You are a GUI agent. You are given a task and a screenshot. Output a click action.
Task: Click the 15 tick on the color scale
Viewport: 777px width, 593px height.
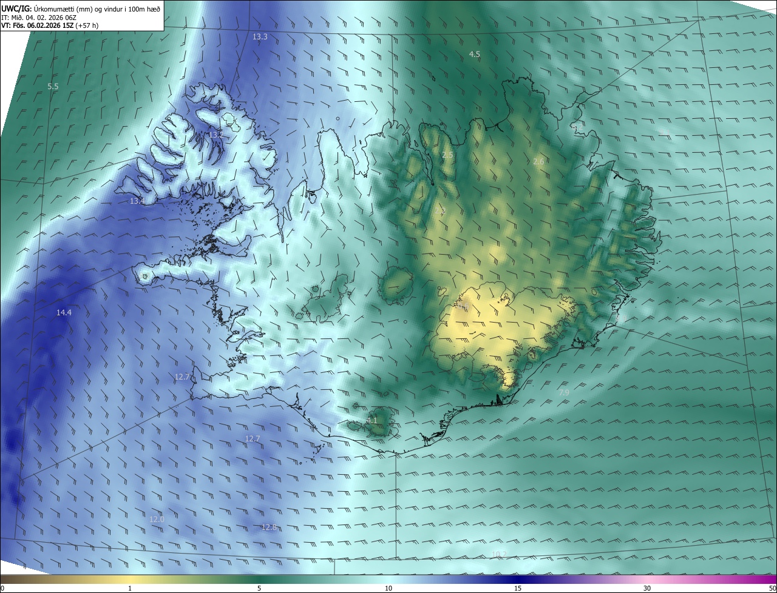(x=518, y=588)
